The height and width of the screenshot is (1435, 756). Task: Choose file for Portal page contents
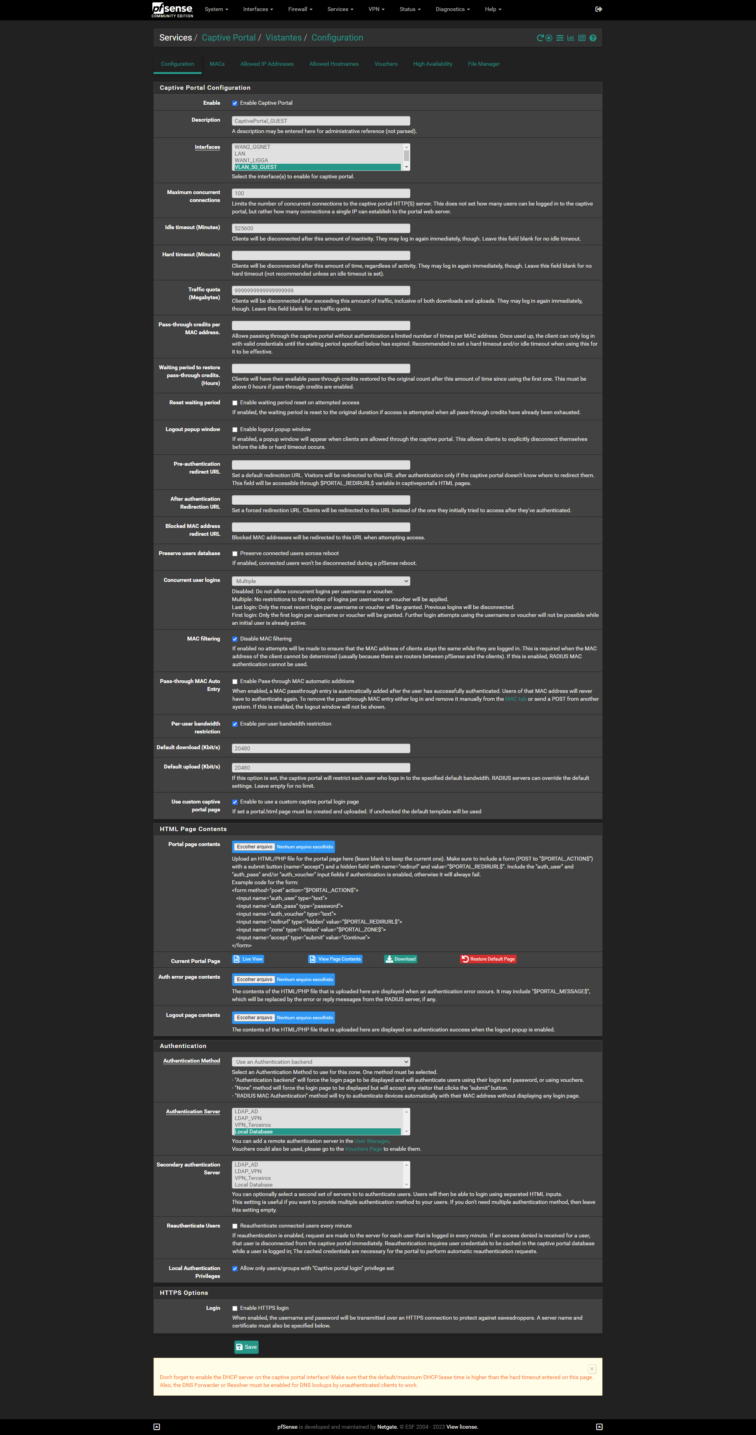(x=255, y=847)
